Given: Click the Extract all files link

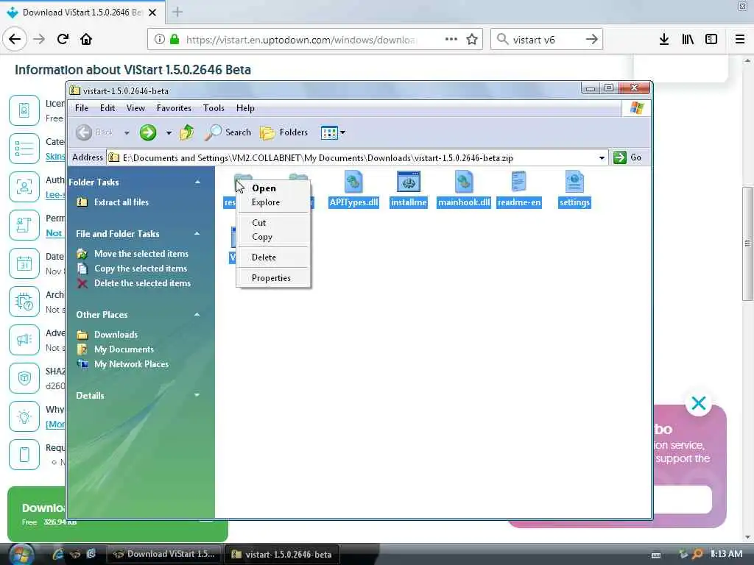Looking at the screenshot, I should click(x=121, y=202).
